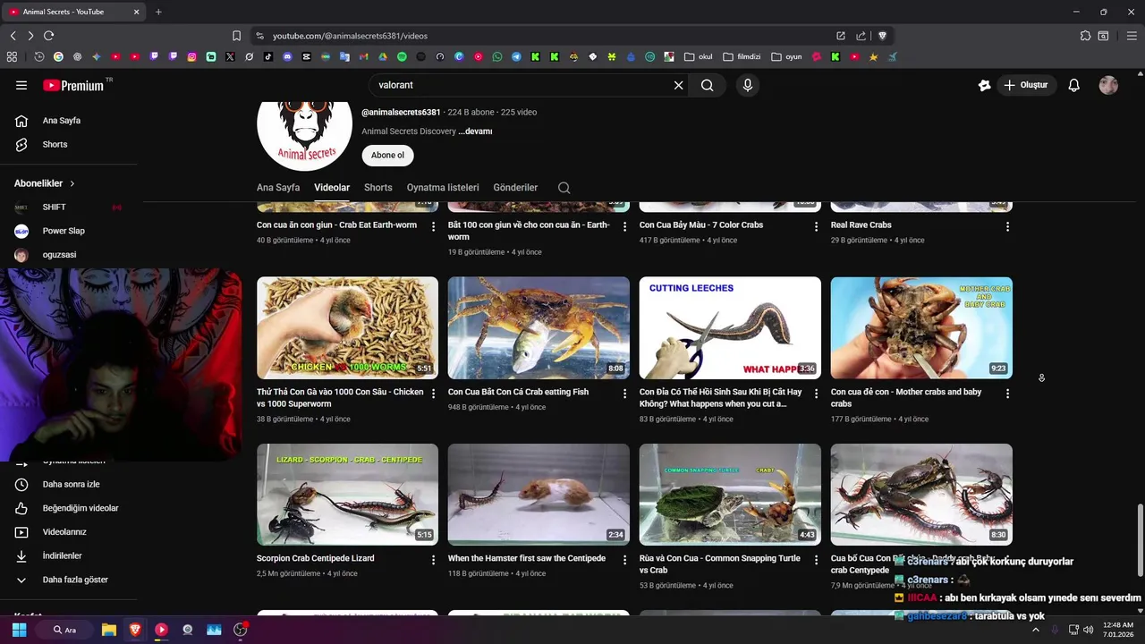Open the notifications bell
The image size is (1145, 644).
[1074, 85]
